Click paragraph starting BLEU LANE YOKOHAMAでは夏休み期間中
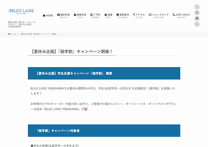The image size is (208, 147). 103,91
